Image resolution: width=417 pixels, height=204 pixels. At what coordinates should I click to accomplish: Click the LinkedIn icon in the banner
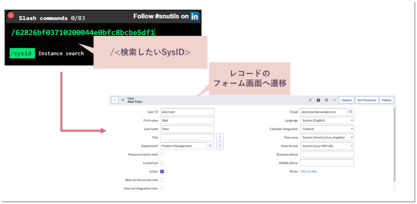[195, 16]
